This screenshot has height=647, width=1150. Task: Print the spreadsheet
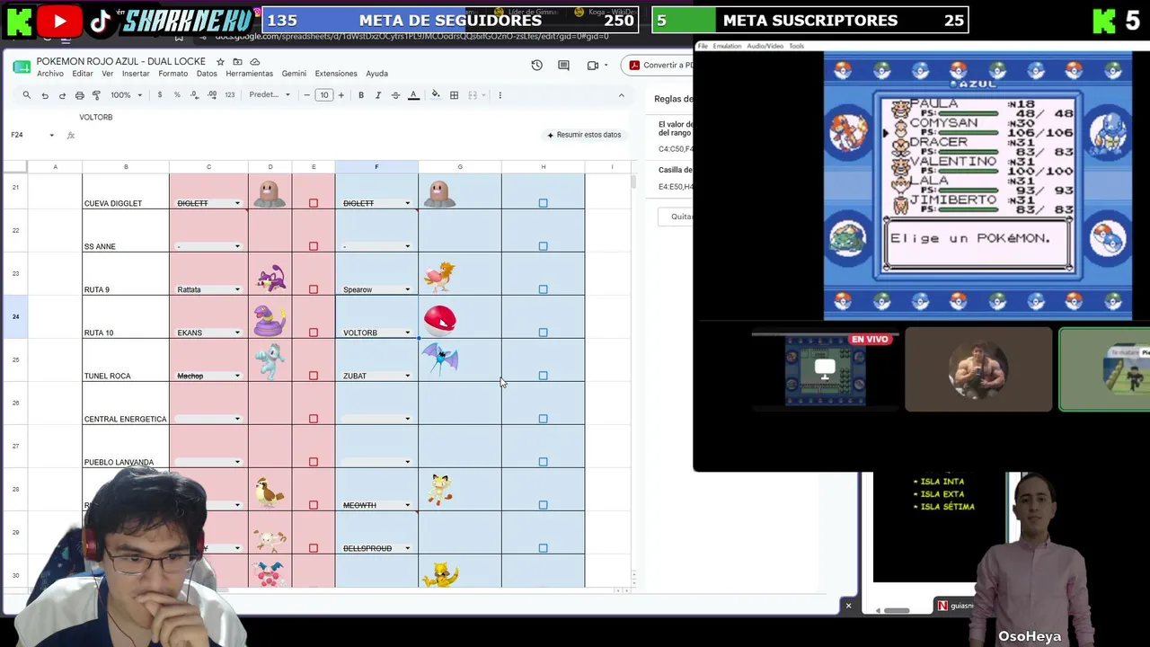click(x=79, y=95)
